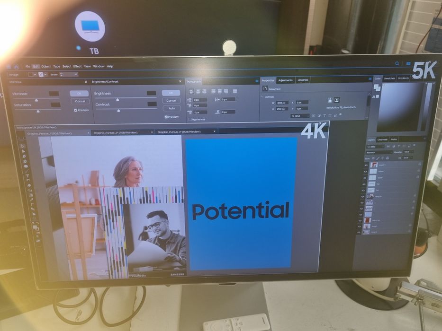Open the fill color dropdown in options bar
Viewport: 442px width, 331px height.
[x=35, y=74]
